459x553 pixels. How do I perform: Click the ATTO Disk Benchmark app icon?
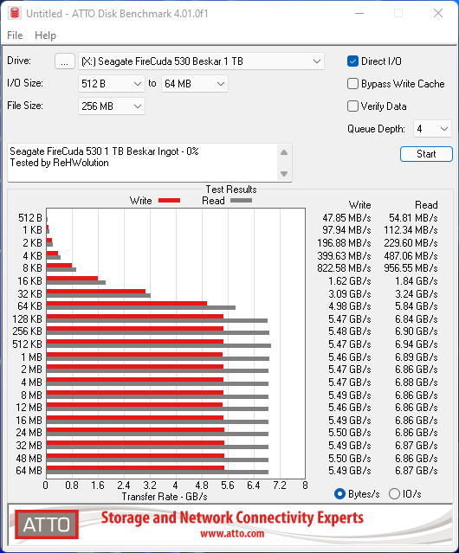pyautogui.click(x=15, y=13)
